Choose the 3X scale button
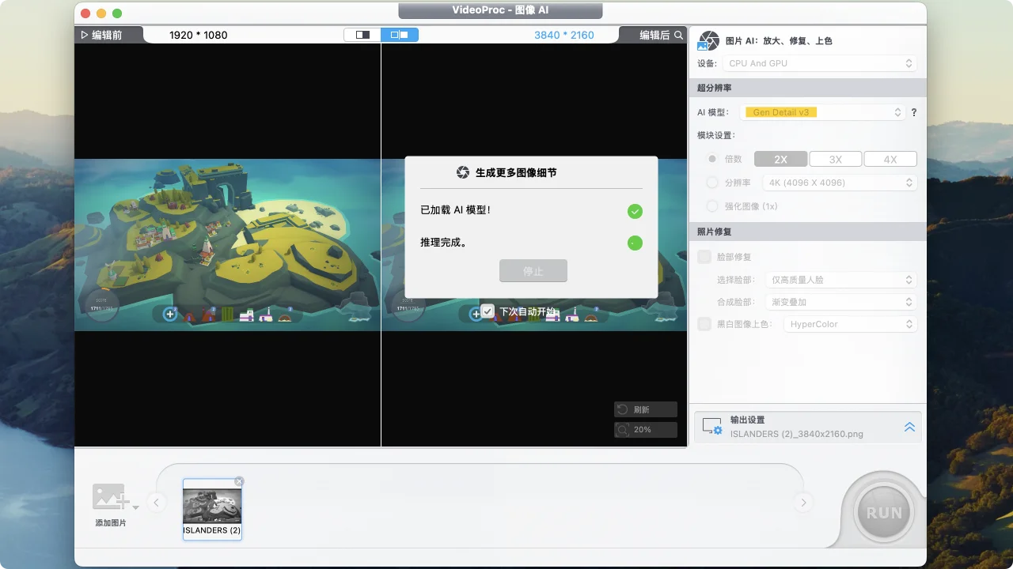The width and height of the screenshot is (1013, 569). pos(836,159)
